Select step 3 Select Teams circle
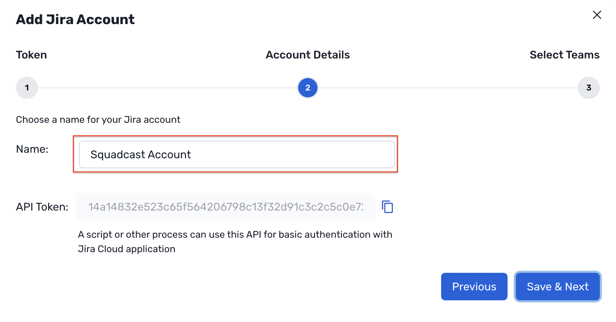616x322 pixels. click(x=589, y=88)
